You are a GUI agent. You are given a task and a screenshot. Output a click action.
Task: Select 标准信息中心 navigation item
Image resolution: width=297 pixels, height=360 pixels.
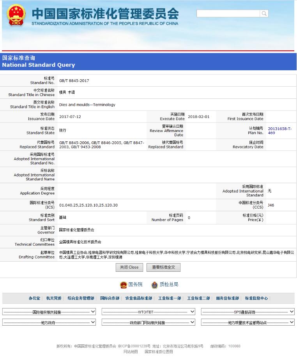(256, 298)
